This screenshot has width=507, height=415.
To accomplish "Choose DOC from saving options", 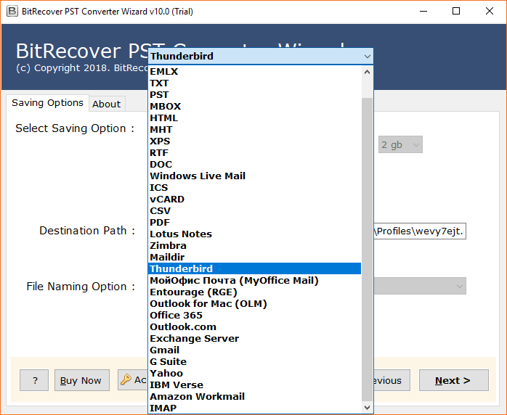I will [254, 165].
